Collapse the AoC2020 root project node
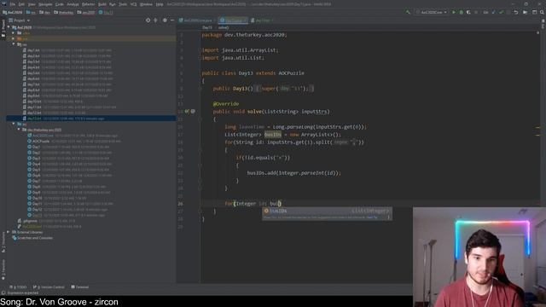The image size is (546, 307). tap(9, 27)
